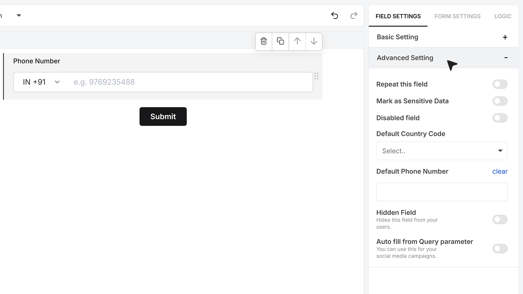
Task: Switch to FORM SETTINGS tab
Action: coord(457,16)
